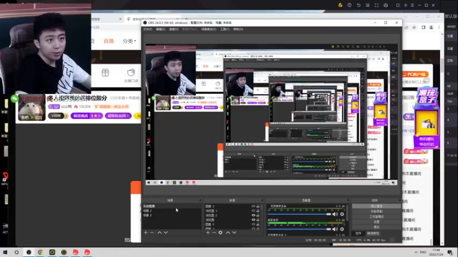The width and height of the screenshot is (458, 257).
Task: Open source properties gear in Sources panel
Action: tap(220, 232)
